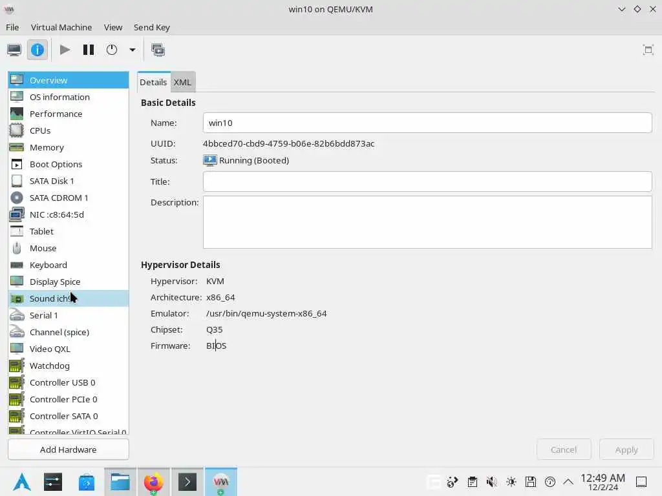This screenshot has height=496, width=662.
Task: Click the SATA CDROM disc icon
Action: point(17,198)
